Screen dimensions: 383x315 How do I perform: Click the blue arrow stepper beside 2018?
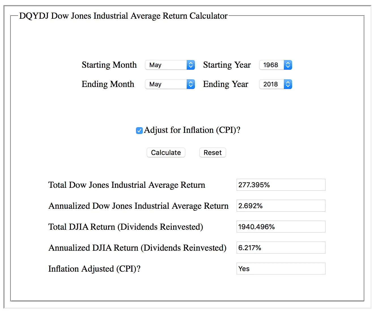tap(288, 84)
